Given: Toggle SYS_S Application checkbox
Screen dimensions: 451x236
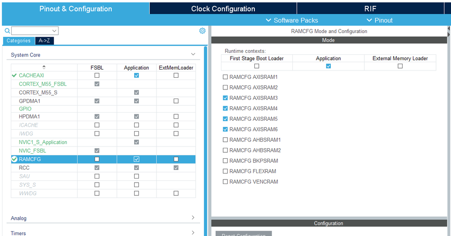Looking at the screenshot, I should [136, 185].
